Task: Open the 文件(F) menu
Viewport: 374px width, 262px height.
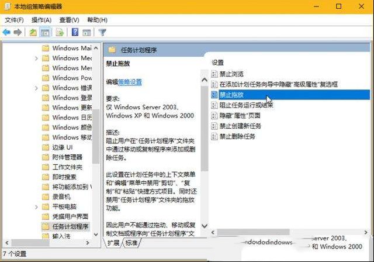Action: pyautogui.click(x=14, y=20)
